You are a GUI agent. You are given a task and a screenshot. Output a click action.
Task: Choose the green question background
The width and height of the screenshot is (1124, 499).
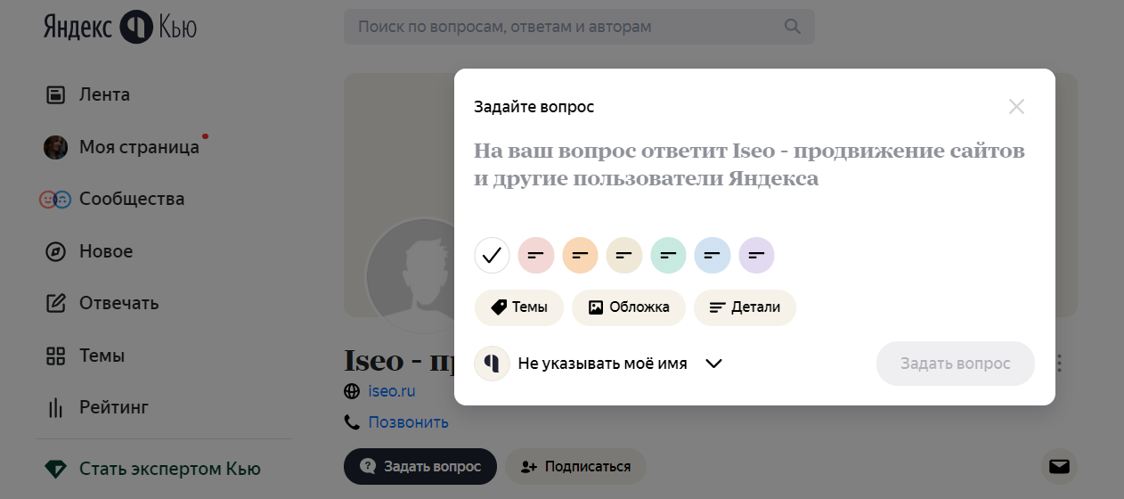click(669, 256)
